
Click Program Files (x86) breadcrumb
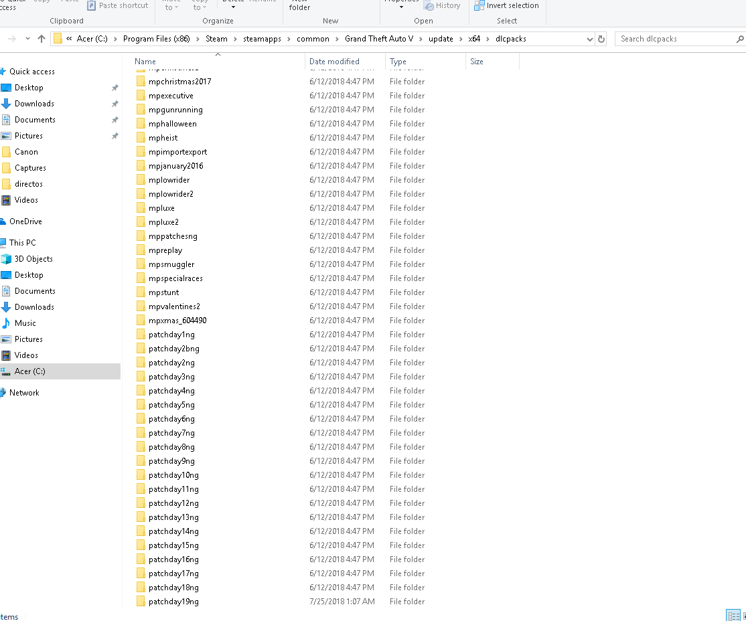click(157, 39)
